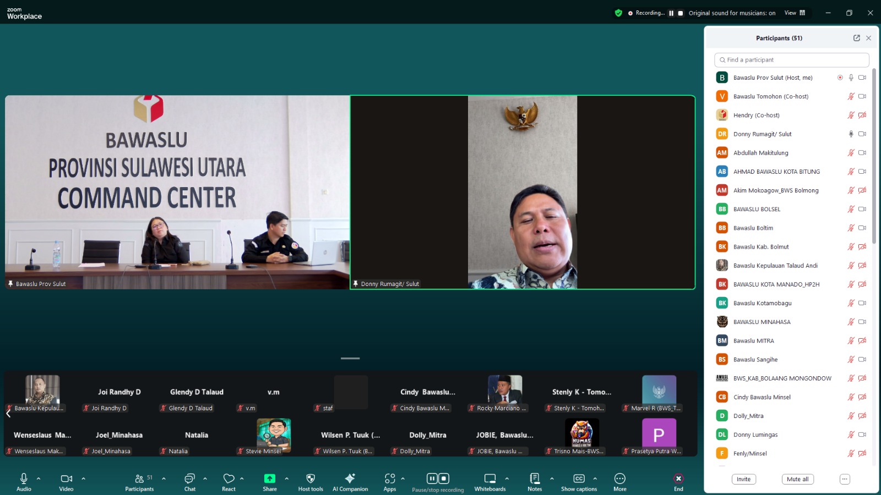This screenshot has width=881, height=495.
Task: Open React emoji reactions
Action: 229,482
